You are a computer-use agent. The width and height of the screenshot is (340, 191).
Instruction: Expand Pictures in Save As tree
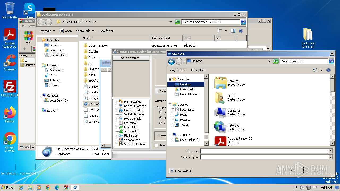(173, 120)
